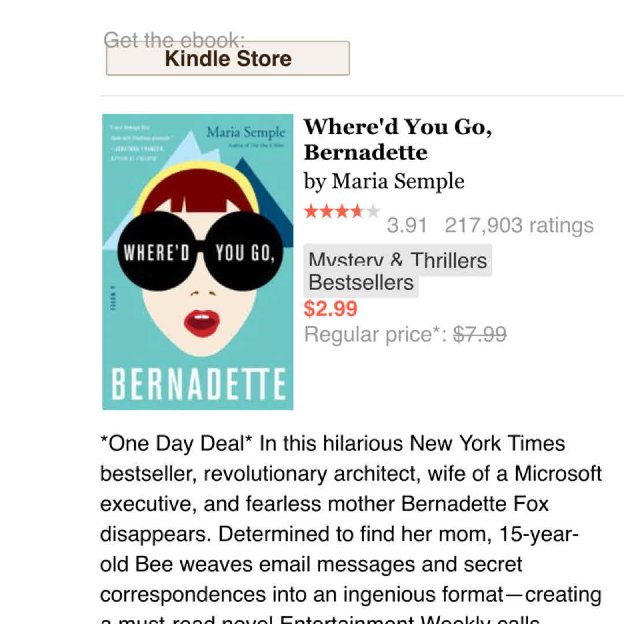Click the author link by Maria Semple
Image resolution: width=624 pixels, height=624 pixels.
pyautogui.click(x=384, y=181)
